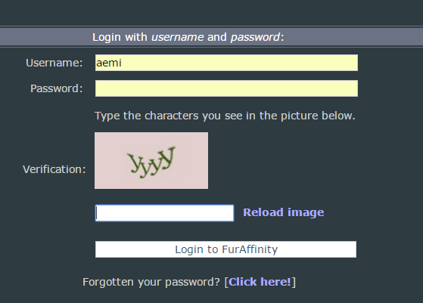Click the Verification: label
The width and height of the screenshot is (423, 303).
point(54,169)
